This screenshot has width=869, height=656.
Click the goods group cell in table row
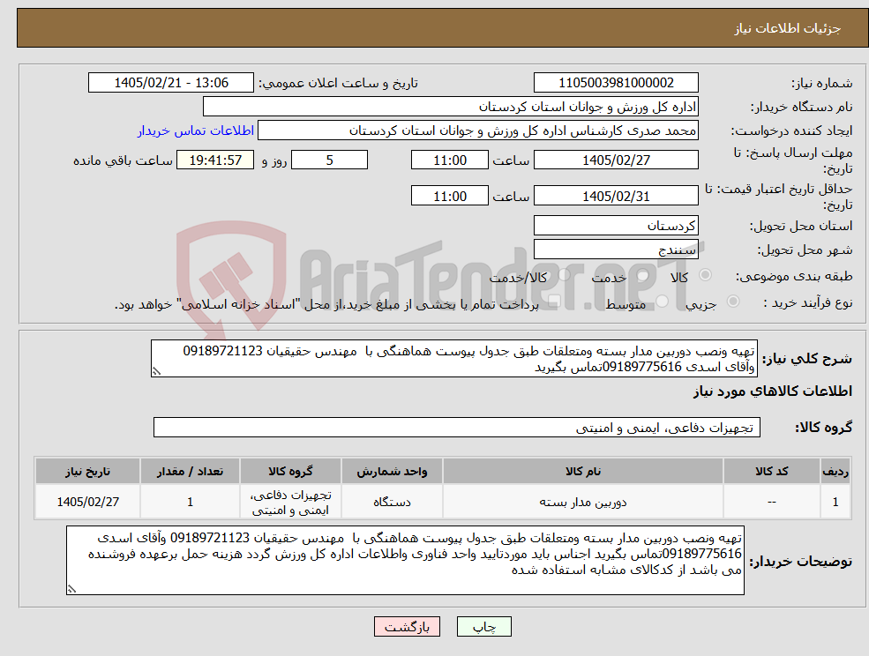[x=290, y=502]
